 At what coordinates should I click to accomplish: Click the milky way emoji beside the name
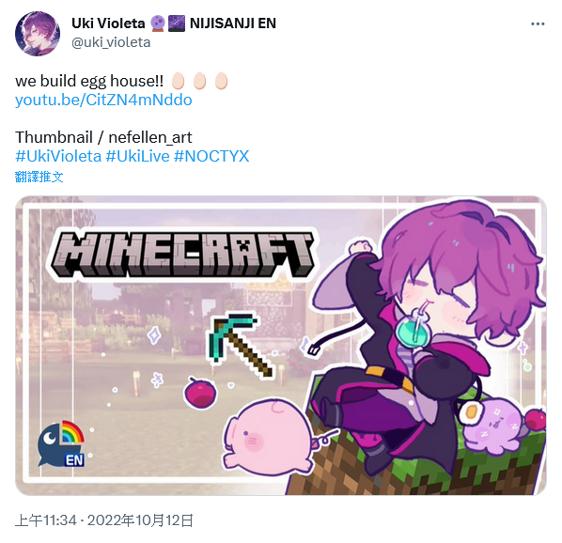(x=177, y=23)
